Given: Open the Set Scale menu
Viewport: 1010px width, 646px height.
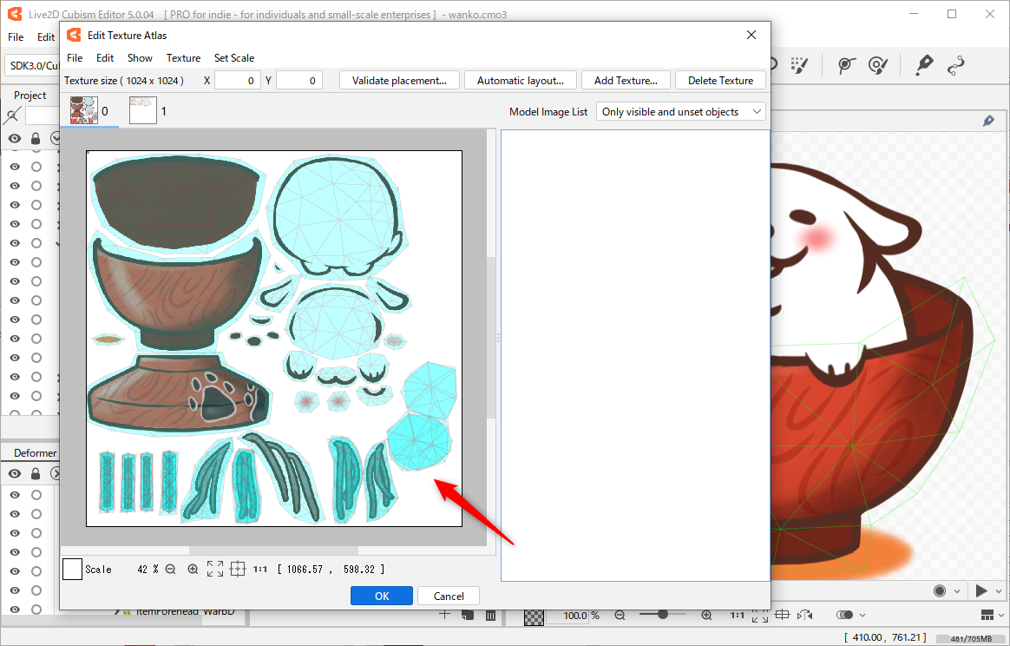Looking at the screenshot, I should point(234,58).
